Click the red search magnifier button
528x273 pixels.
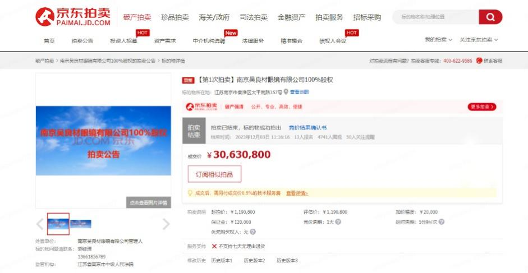pyautogui.click(x=490, y=17)
